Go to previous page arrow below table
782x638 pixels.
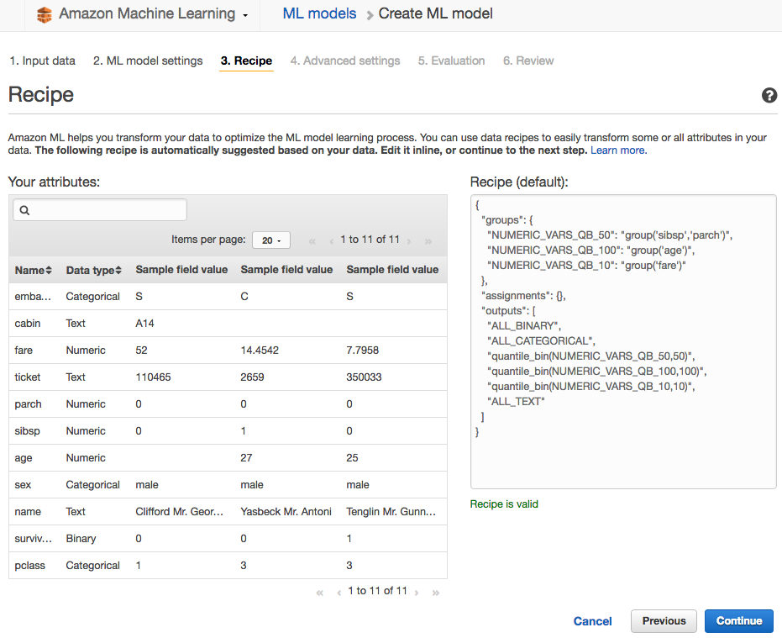(339, 593)
